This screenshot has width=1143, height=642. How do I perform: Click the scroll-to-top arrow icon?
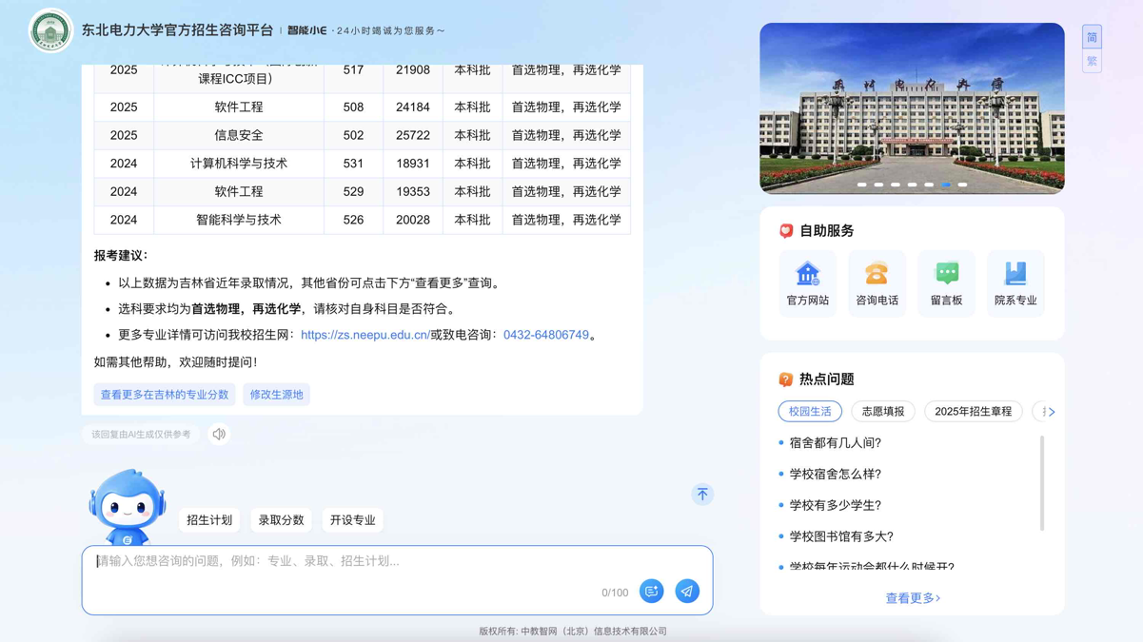(x=702, y=495)
